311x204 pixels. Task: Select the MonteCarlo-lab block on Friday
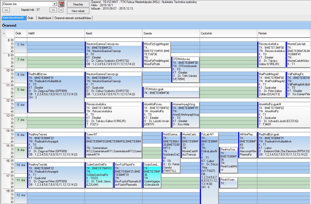(298, 55)
